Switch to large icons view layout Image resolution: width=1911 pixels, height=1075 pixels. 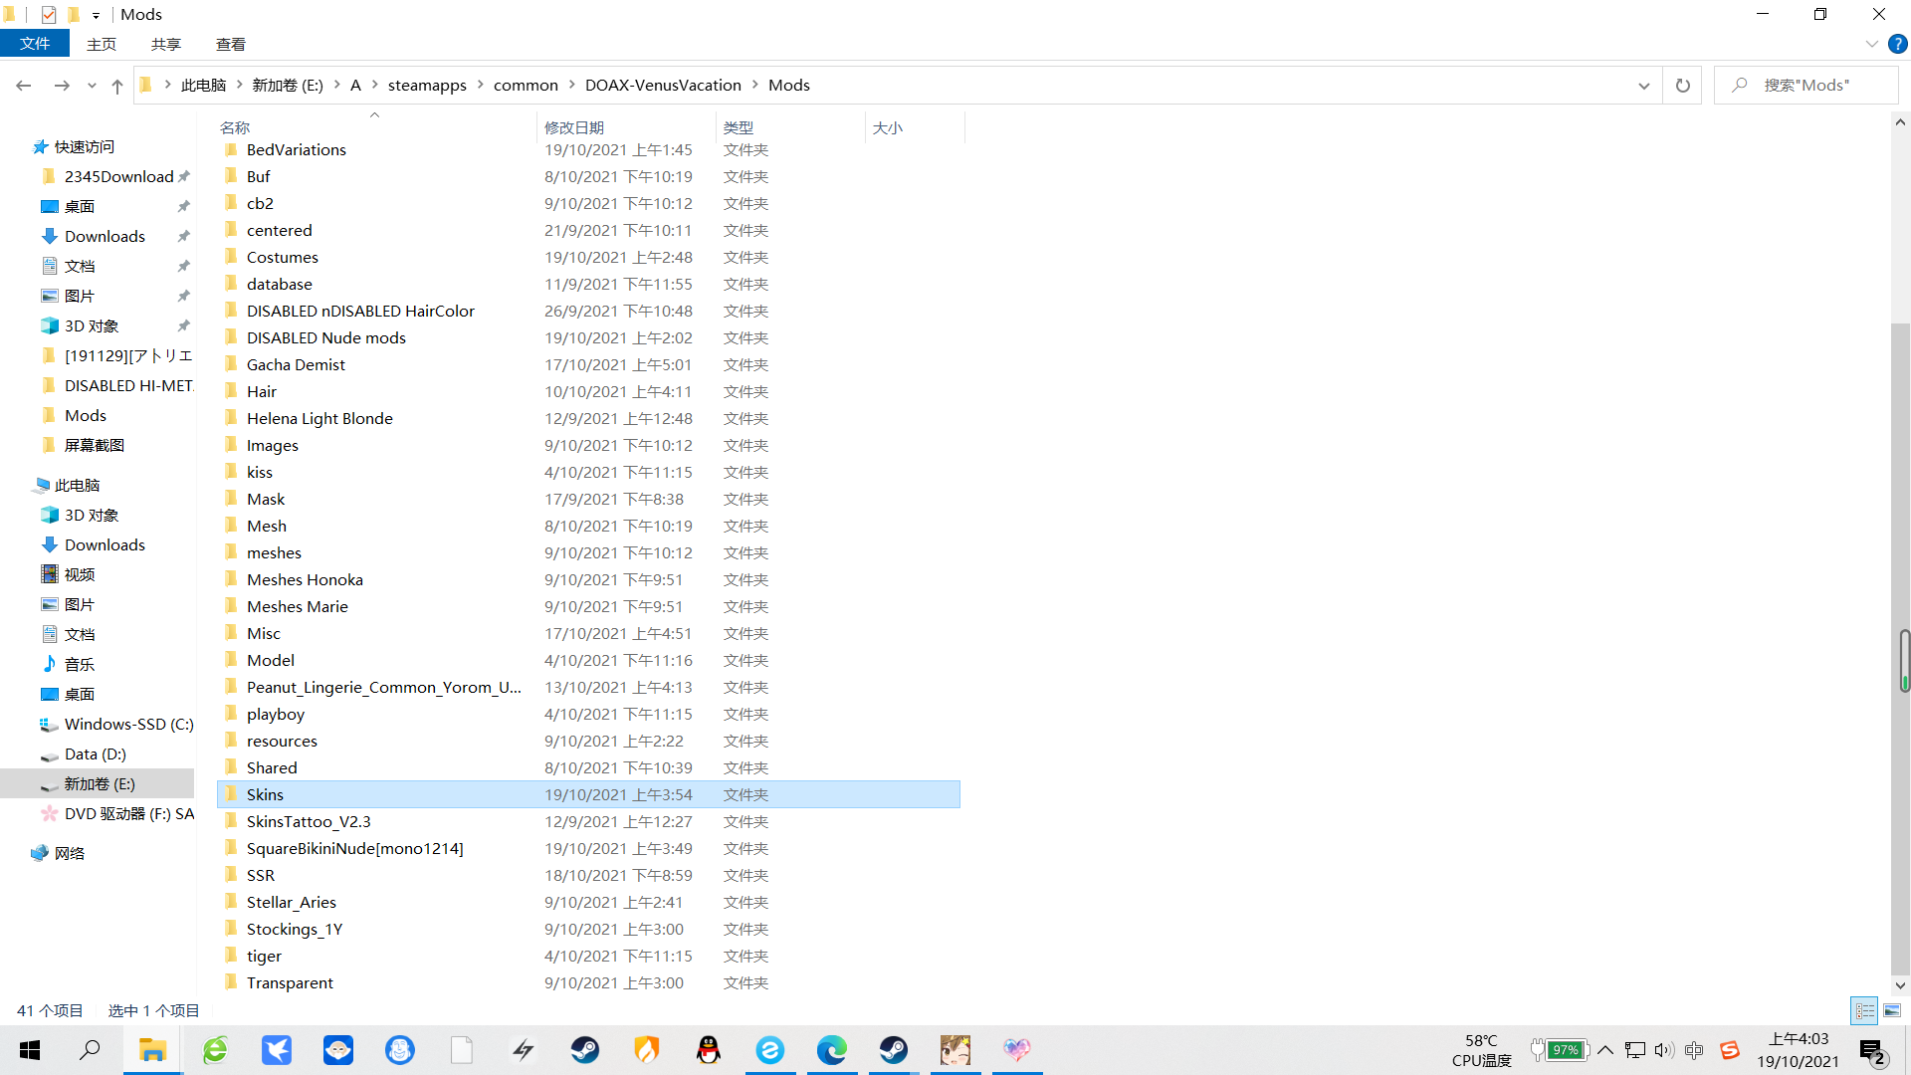click(1892, 1010)
